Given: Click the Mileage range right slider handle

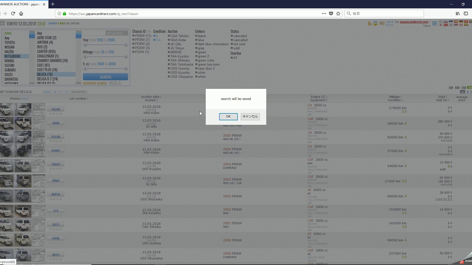Looking at the screenshot, I should 126,57.
